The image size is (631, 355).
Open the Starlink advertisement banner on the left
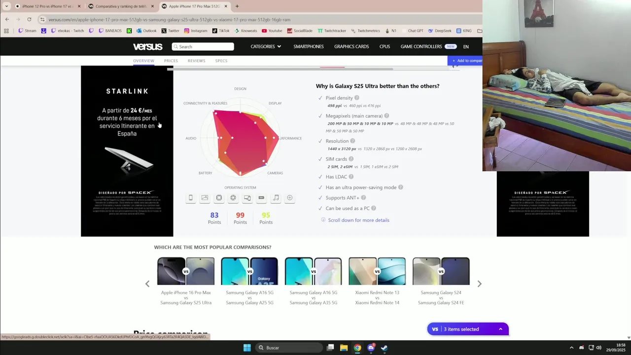click(x=127, y=151)
